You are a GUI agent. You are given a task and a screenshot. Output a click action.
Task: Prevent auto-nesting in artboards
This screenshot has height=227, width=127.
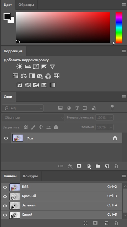click(48, 127)
